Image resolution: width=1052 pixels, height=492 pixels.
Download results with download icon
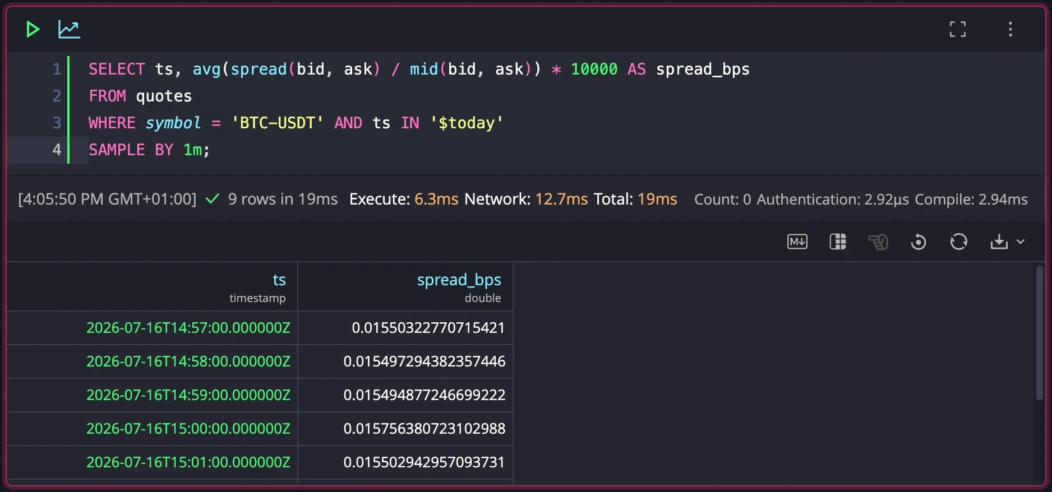999,242
